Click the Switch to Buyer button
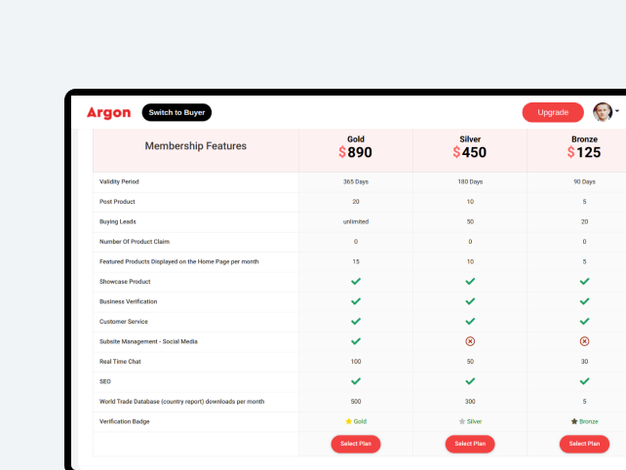 click(176, 112)
